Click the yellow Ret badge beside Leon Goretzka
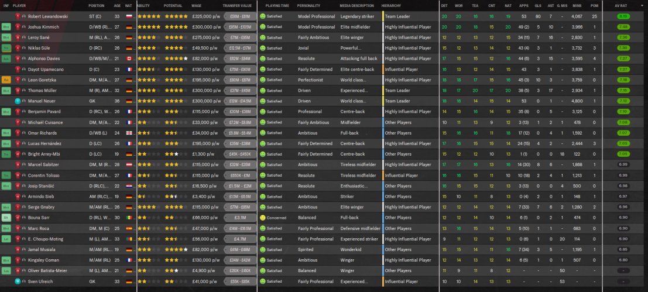Screen dimensions: 648x292 tap(6, 80)
